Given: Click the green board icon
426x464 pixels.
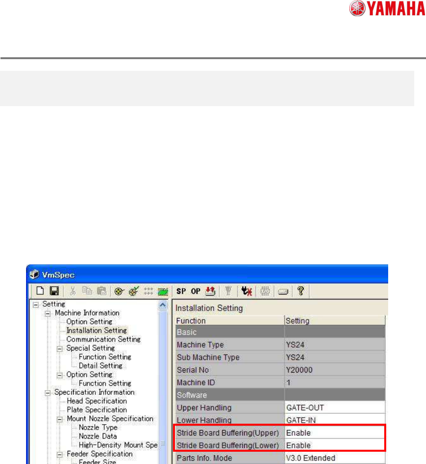Looking at the screenshot, I should (x=163, y=291).
